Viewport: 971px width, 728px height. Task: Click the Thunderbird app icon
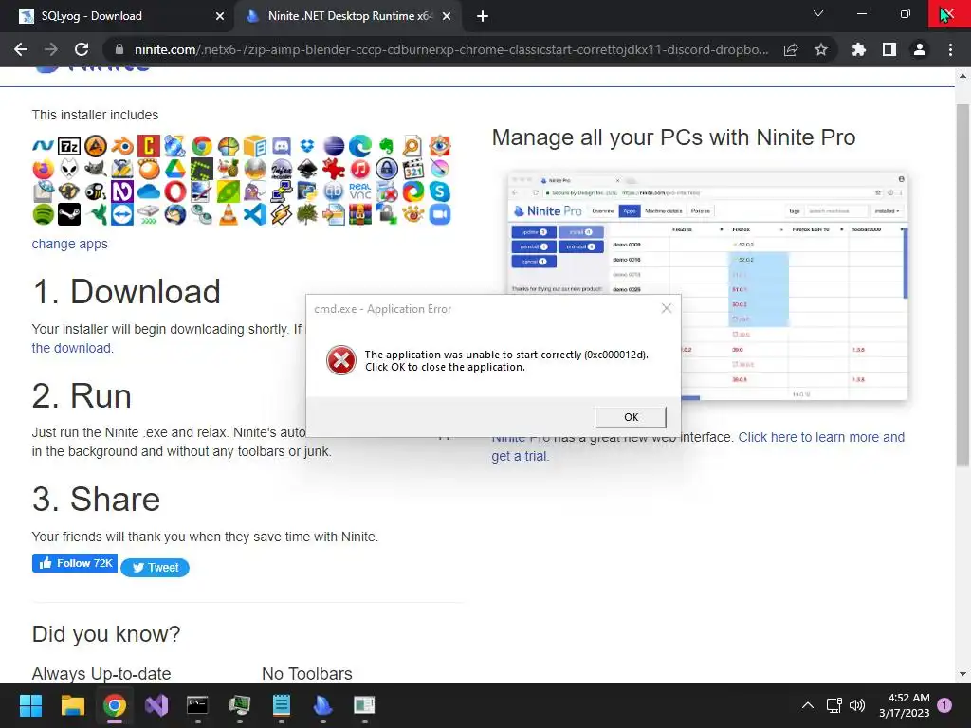(174, 213)
